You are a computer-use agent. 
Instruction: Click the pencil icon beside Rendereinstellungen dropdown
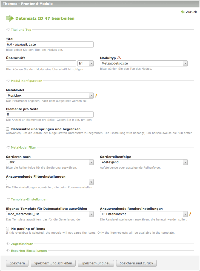(190, 214)
